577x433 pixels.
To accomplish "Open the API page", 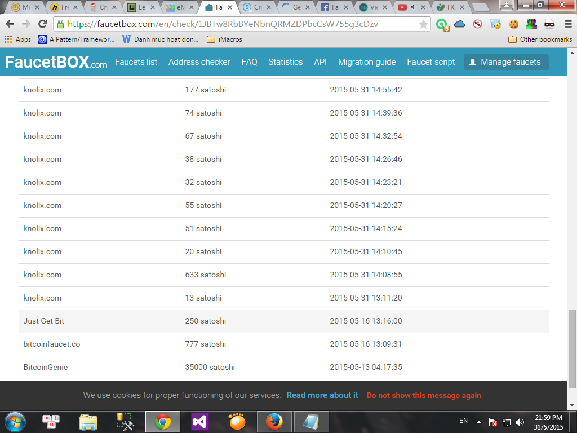I will click(320, 62).
